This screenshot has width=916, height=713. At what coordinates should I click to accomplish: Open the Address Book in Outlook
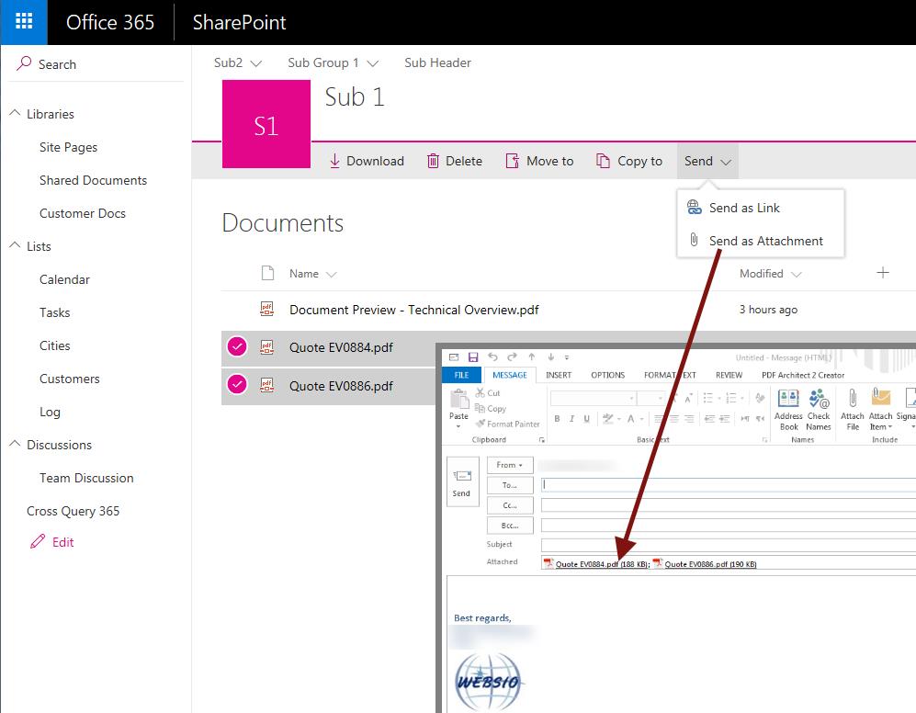(788, 411)
